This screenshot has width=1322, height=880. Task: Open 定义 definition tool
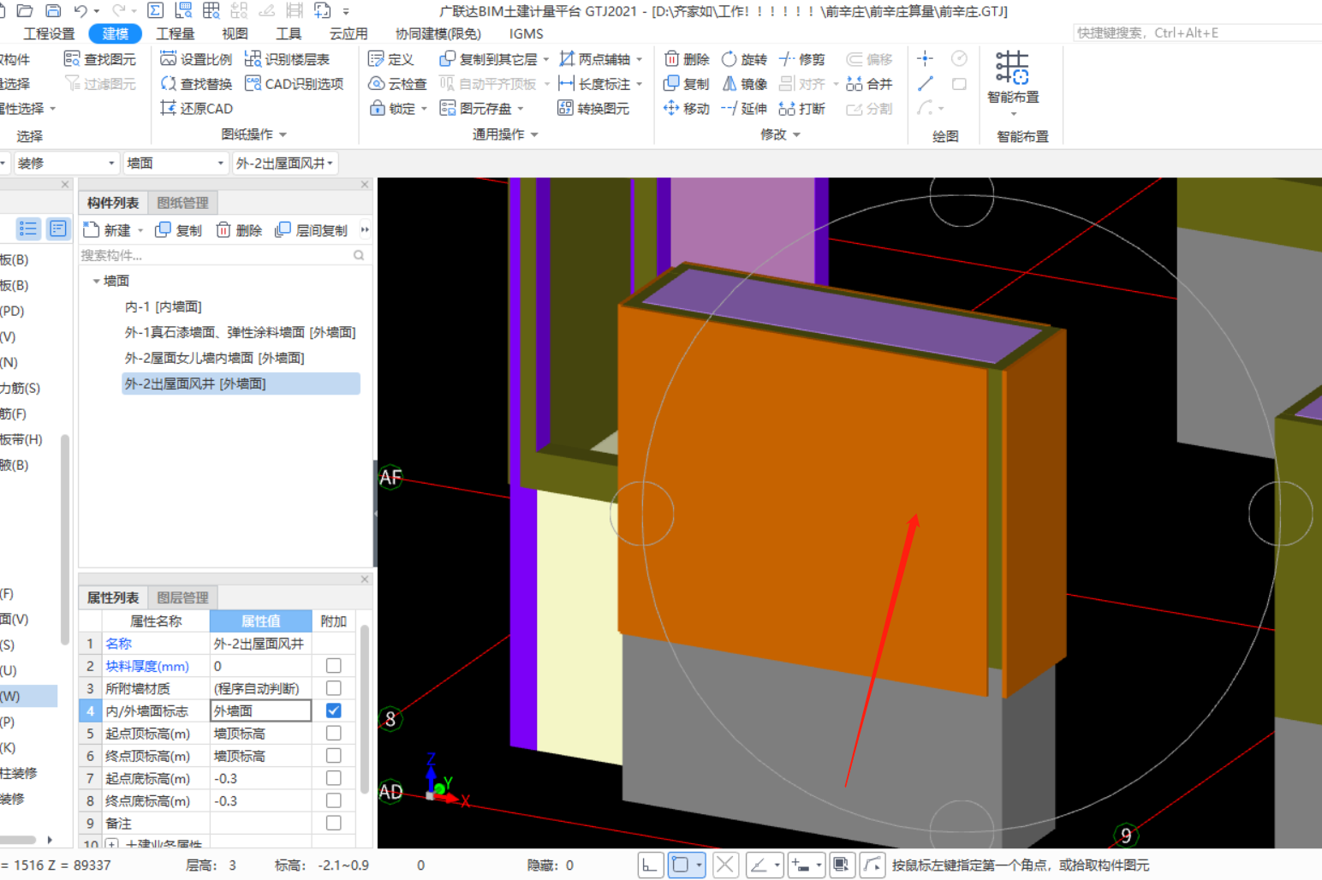tap(391, 59)
